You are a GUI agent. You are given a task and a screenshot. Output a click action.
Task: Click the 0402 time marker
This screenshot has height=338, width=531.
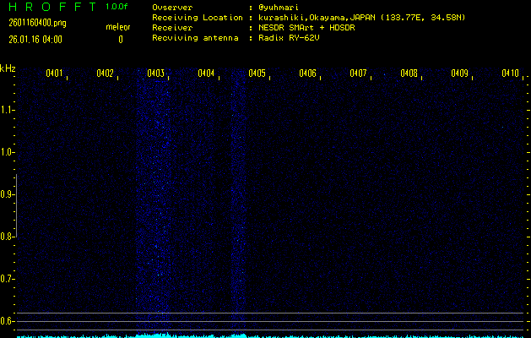[x=105, y=74]
